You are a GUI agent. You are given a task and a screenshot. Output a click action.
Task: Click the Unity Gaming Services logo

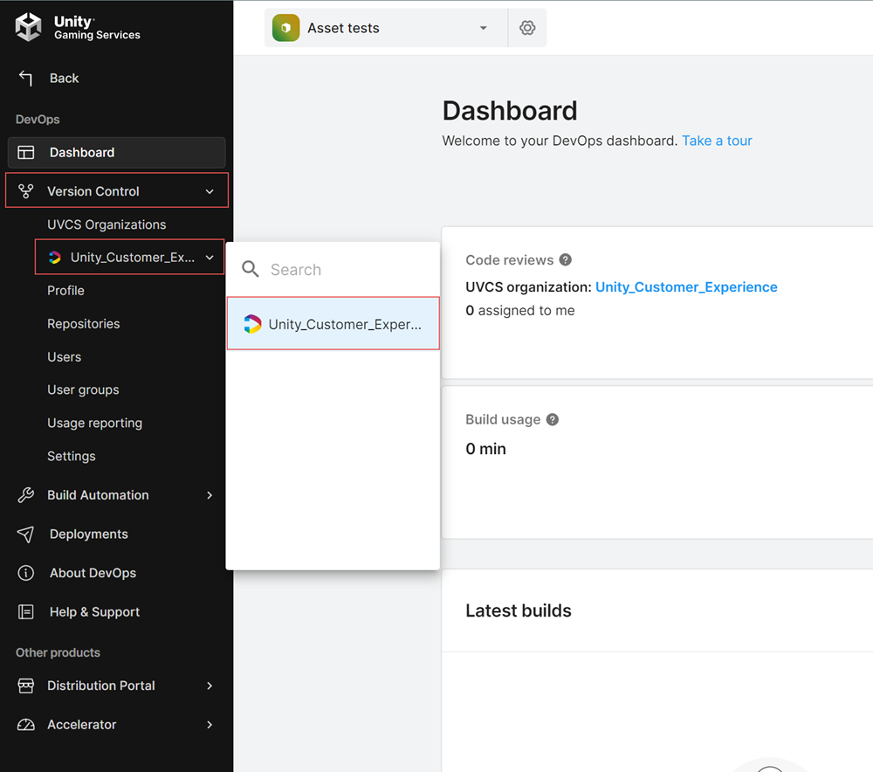click(x=29, y=27)
